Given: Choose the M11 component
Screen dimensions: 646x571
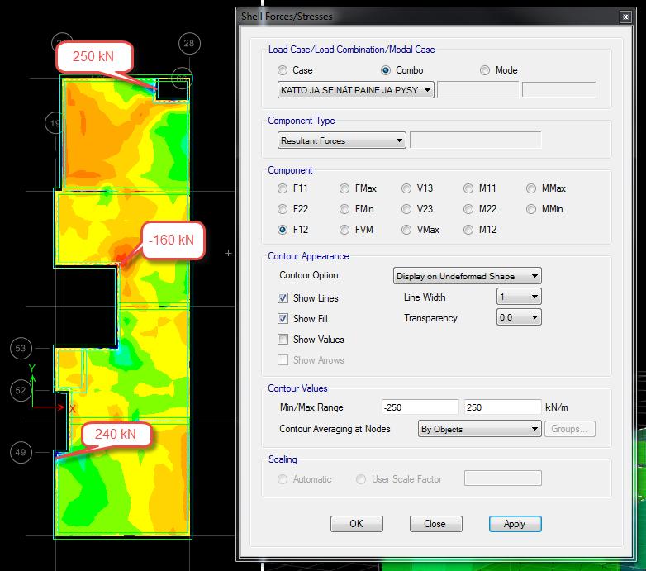Looking at the screenshot, I should pos(468,188).
